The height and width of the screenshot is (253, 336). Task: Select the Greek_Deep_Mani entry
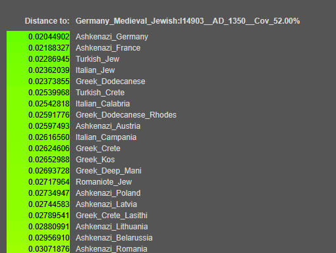109,171
